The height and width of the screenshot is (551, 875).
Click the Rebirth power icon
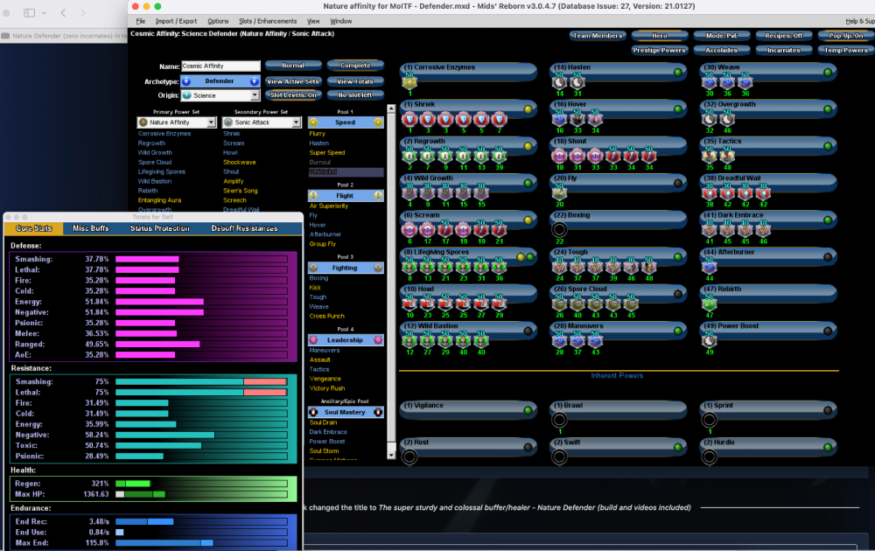coord(709,303)
